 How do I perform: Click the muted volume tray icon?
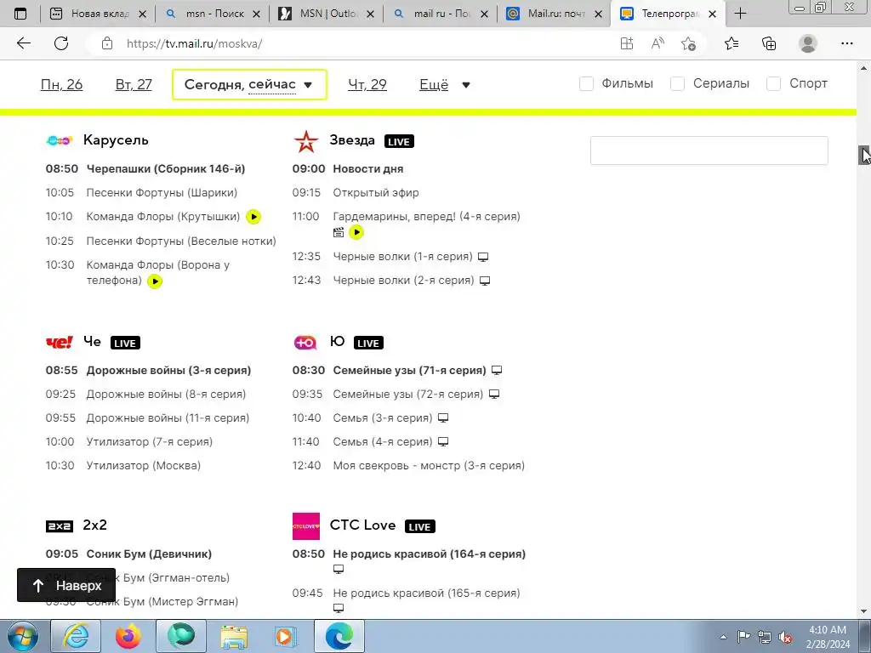click(785, 637)
